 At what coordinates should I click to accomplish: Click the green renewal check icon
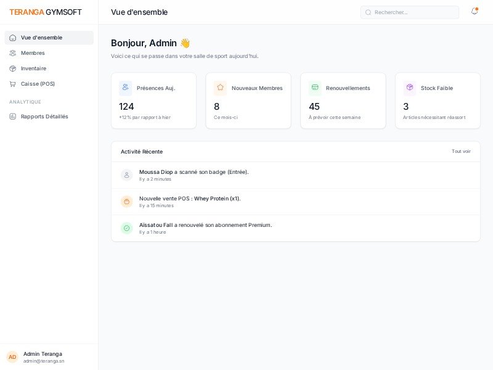click(127, 228)
